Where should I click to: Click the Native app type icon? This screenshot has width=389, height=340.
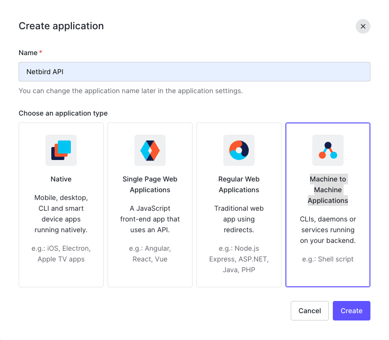coord(61,150)
